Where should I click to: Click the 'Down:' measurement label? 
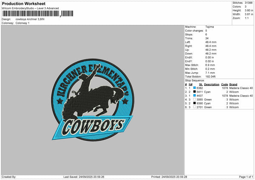point(189,53)
